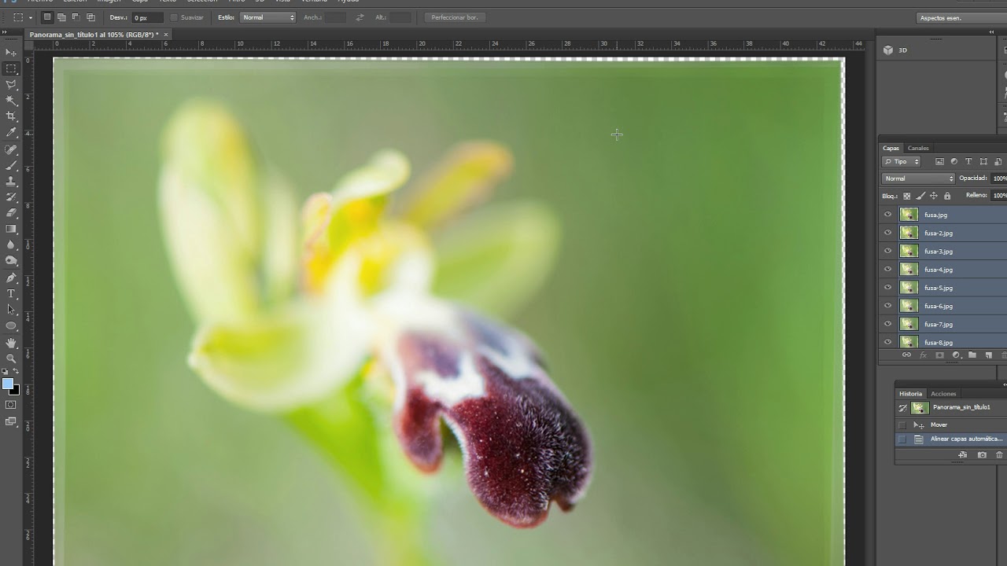This screenshot has height=566, width=1007.
Task: Switch to the Historia tab
Action: click(x=910, y=394)
